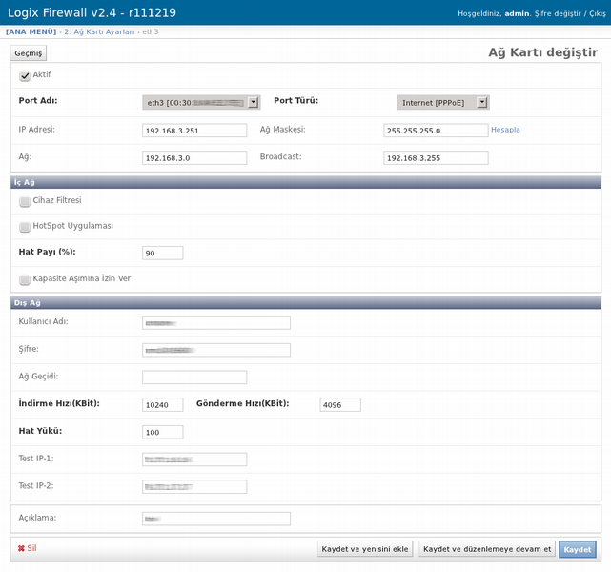The image size is (611, 572).
Task: Go to ANA MENÜ breadcrumb
Action: (31, 32)
